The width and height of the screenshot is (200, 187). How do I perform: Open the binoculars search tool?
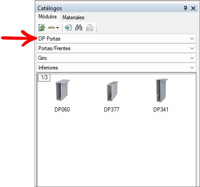coord(79,28)
